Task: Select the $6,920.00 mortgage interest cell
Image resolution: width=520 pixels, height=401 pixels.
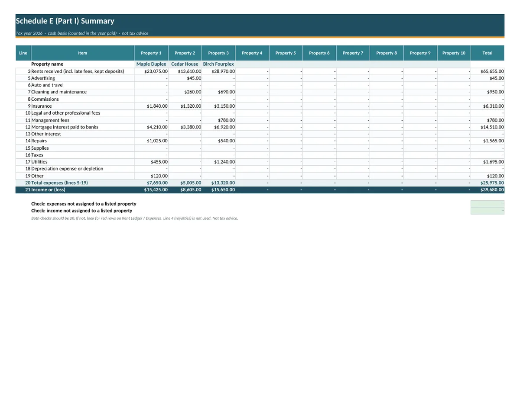Action: click(218, 127)
